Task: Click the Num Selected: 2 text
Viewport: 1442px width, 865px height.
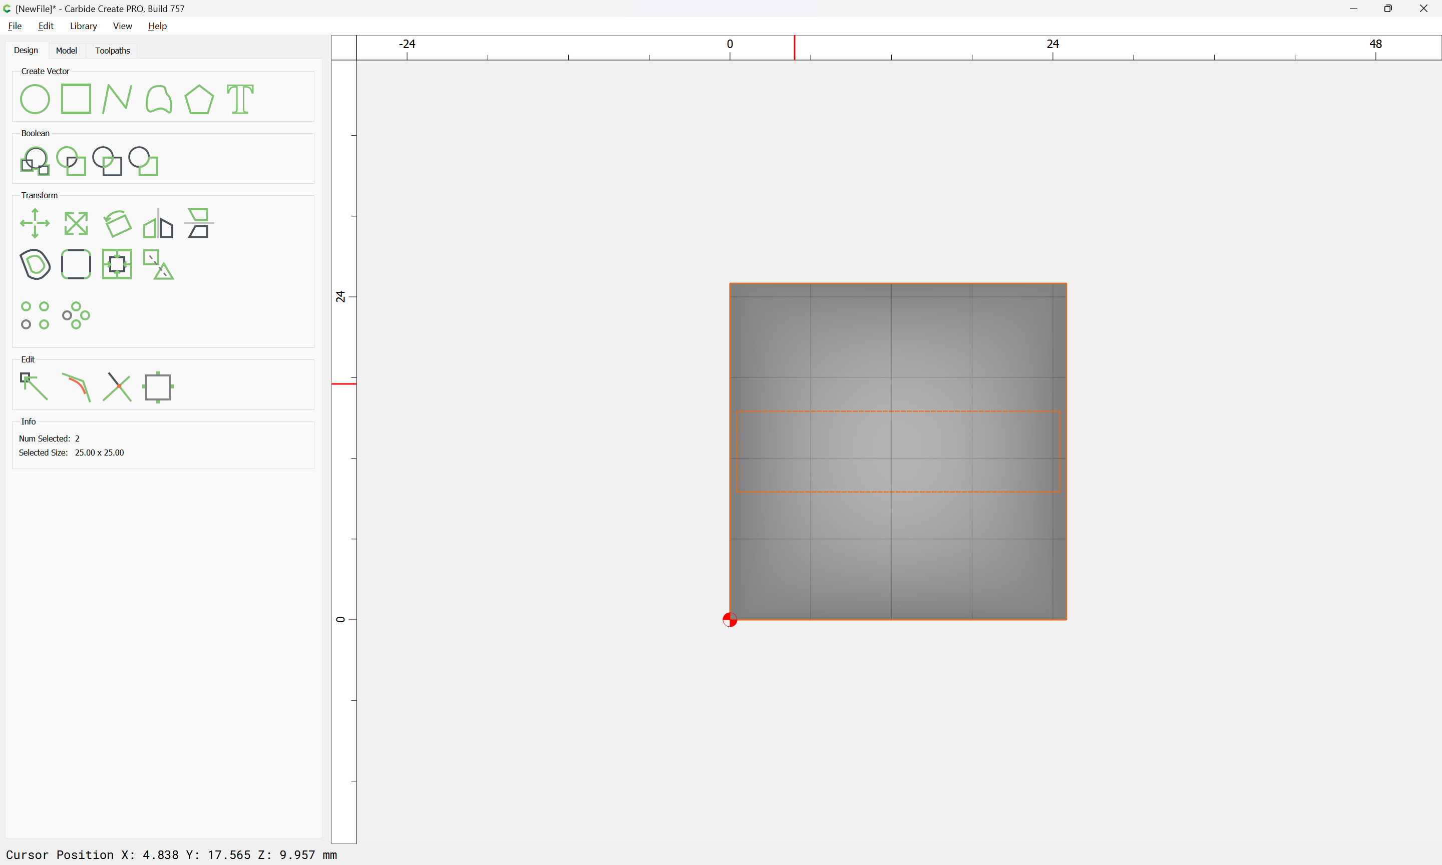Action: pyautogui.click(x=49, y=439)
